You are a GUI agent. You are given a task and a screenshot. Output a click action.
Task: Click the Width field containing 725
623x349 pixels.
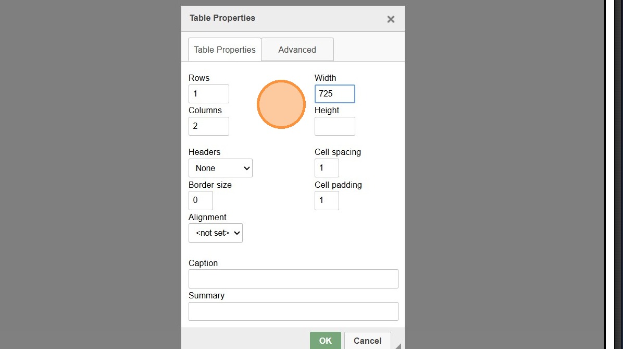334,94
